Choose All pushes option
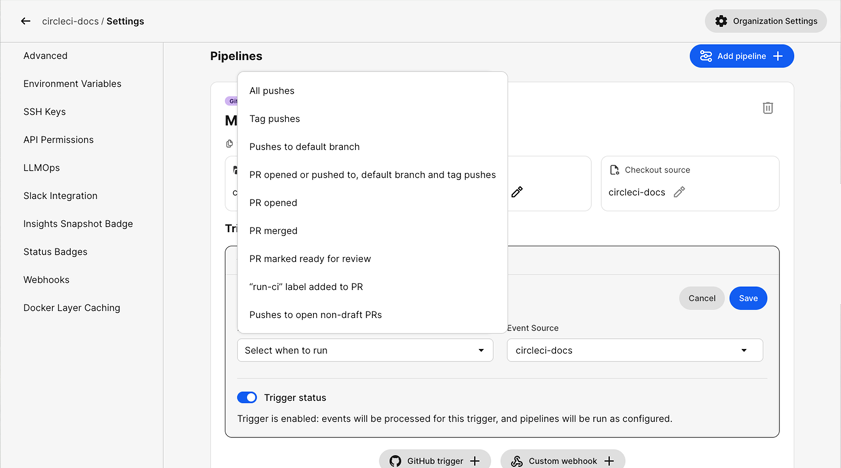The image size is (841, 468). pos(272,90)
